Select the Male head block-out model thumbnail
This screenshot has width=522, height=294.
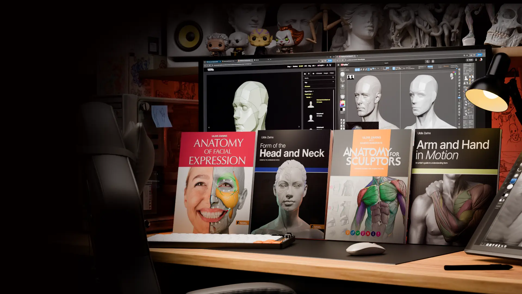[311, 104]
